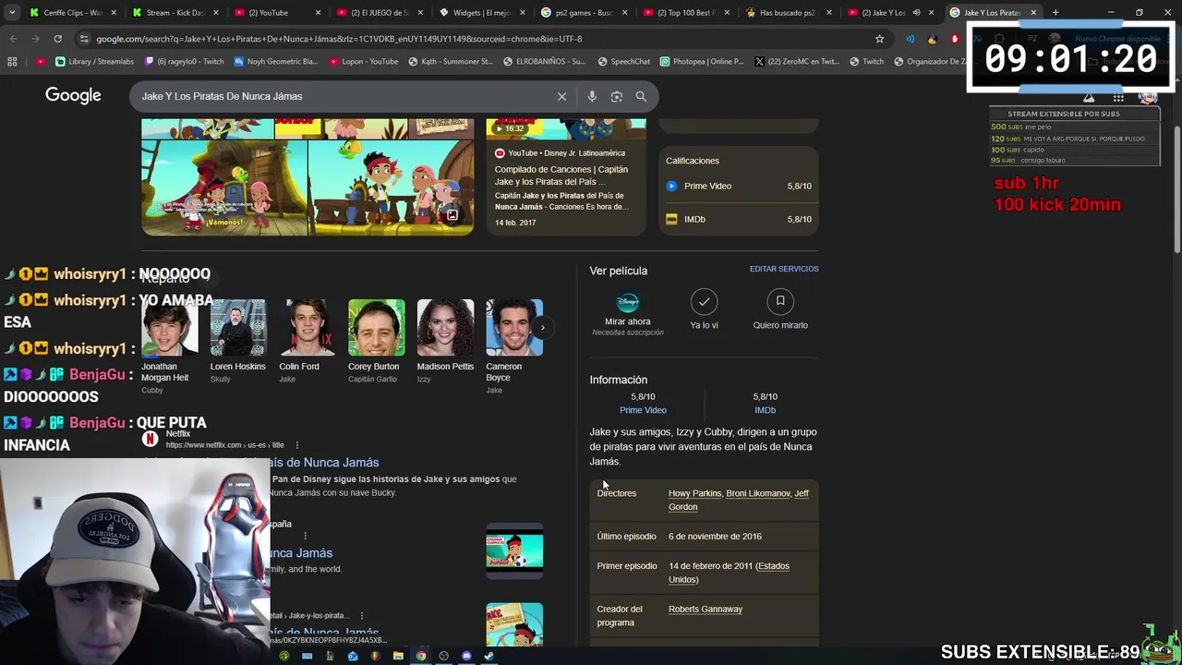Go to the Google logo homepage
The width and height of the screenshot is (1182, 665).
click(x=73, y=96)
